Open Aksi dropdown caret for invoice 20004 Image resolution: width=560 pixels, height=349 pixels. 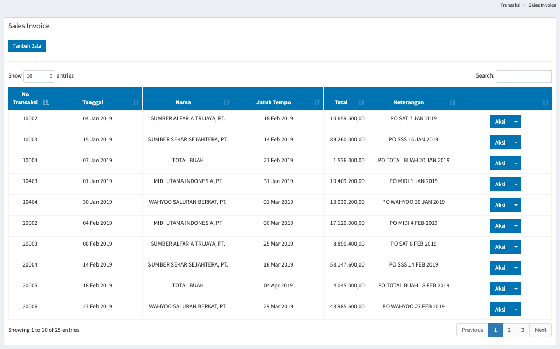click(x=516, y=268)
